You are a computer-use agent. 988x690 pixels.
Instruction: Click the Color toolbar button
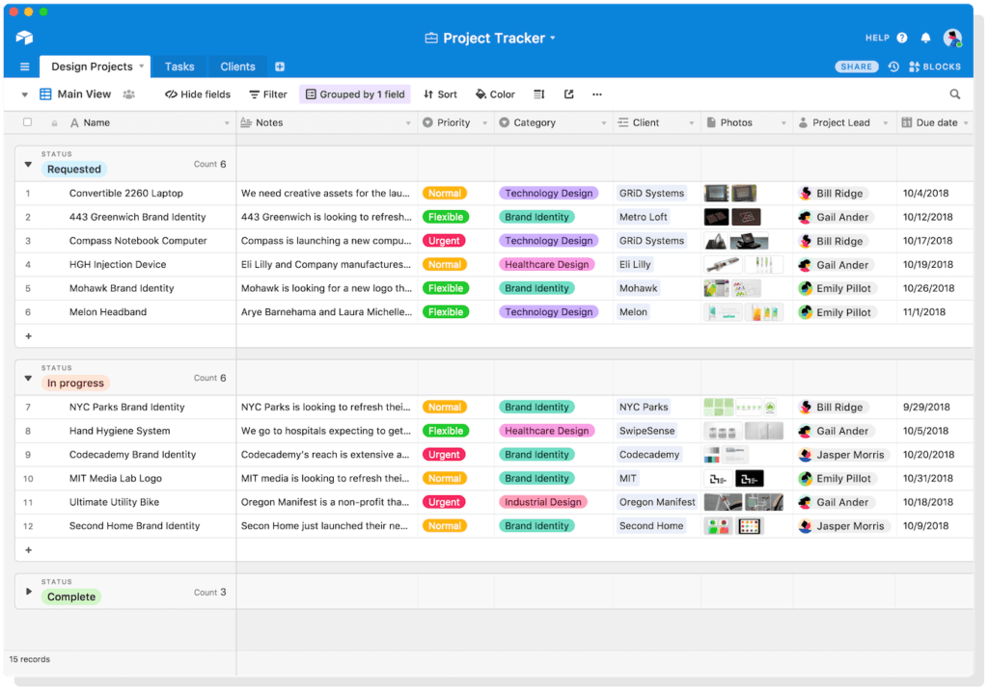click(x=495, y=94)
